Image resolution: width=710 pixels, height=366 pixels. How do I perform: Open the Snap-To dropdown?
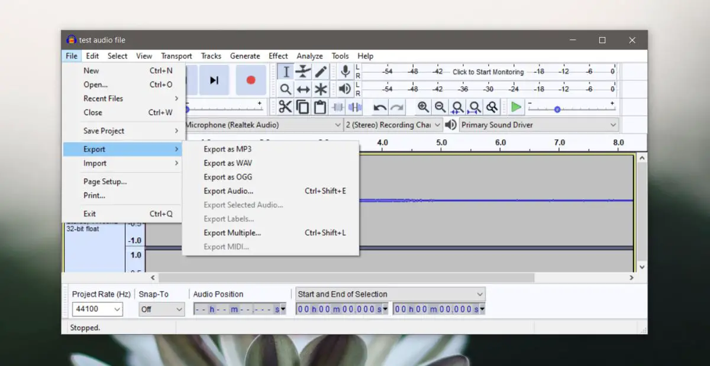pos(162,309)
